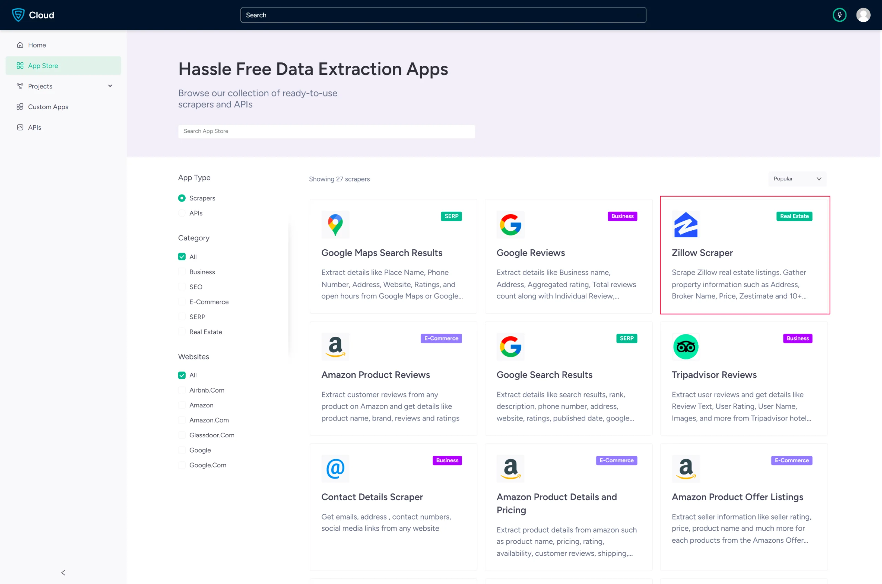The width and height of the screenshot is (882, 584).
Task: Open Projects in the sidebar
Action: pyautogui.click(x=63, y=86)
